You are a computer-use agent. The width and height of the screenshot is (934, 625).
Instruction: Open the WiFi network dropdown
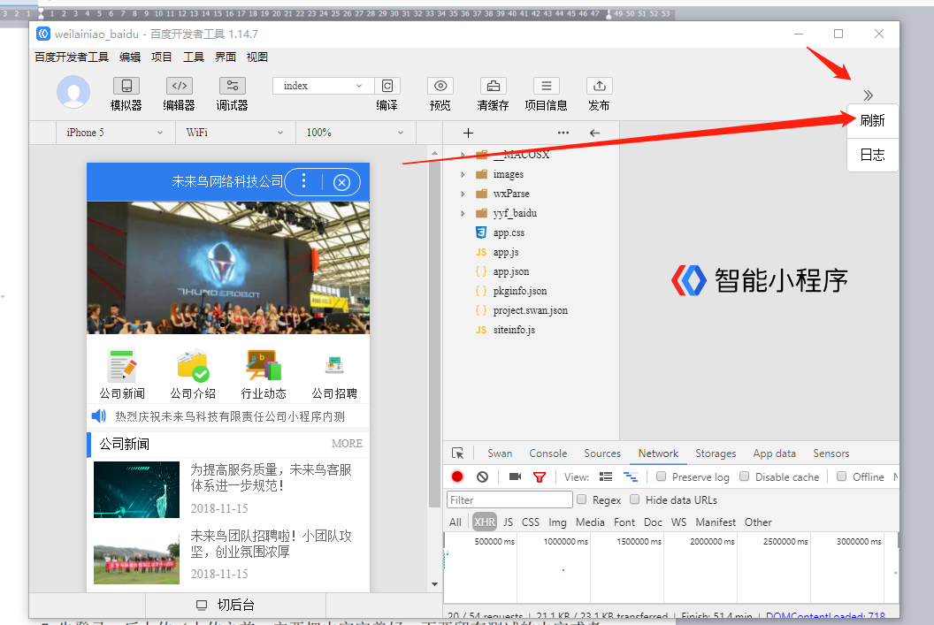coord(235,133)
